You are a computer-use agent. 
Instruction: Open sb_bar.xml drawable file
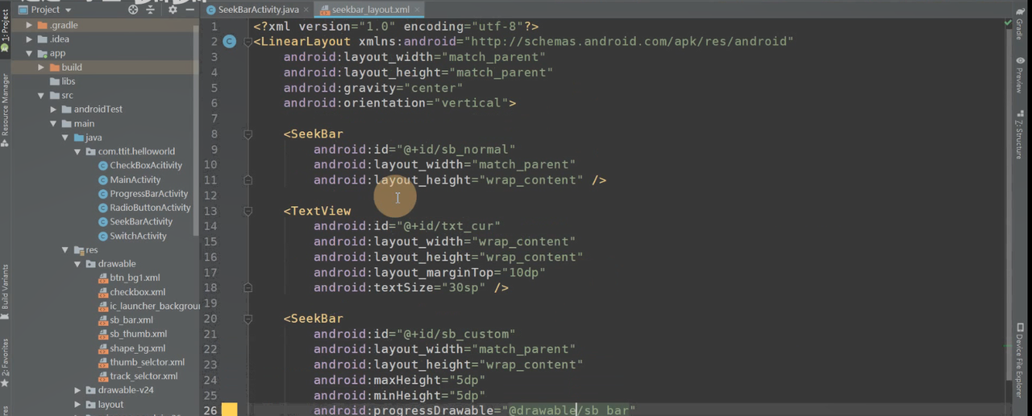pos(125,320)
